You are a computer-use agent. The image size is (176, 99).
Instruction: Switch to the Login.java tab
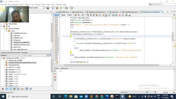[x=115, y=12]
